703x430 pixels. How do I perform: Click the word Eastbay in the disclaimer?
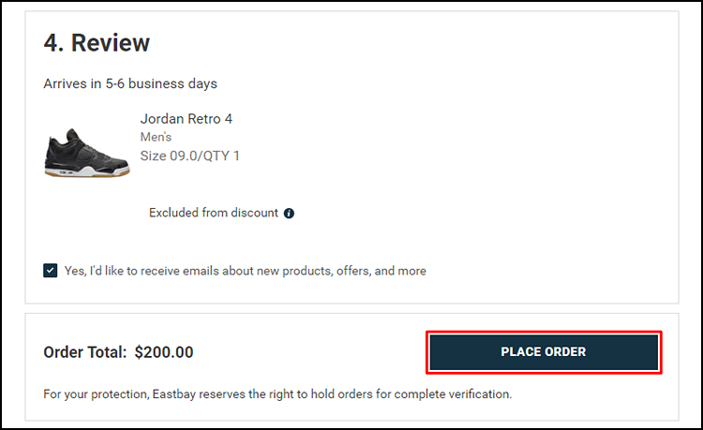[174, 394]
